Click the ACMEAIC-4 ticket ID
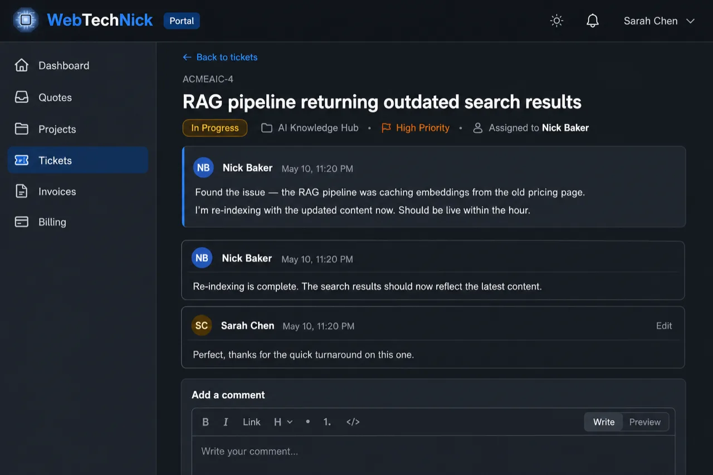 pos(208,79)
